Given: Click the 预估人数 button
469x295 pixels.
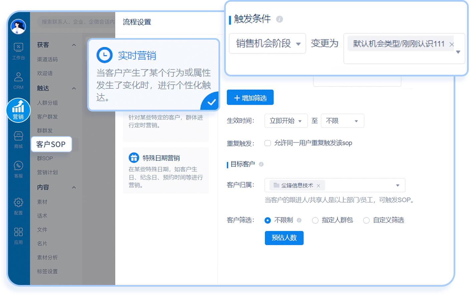Looking at the screenshot, I should coord(284,238).
